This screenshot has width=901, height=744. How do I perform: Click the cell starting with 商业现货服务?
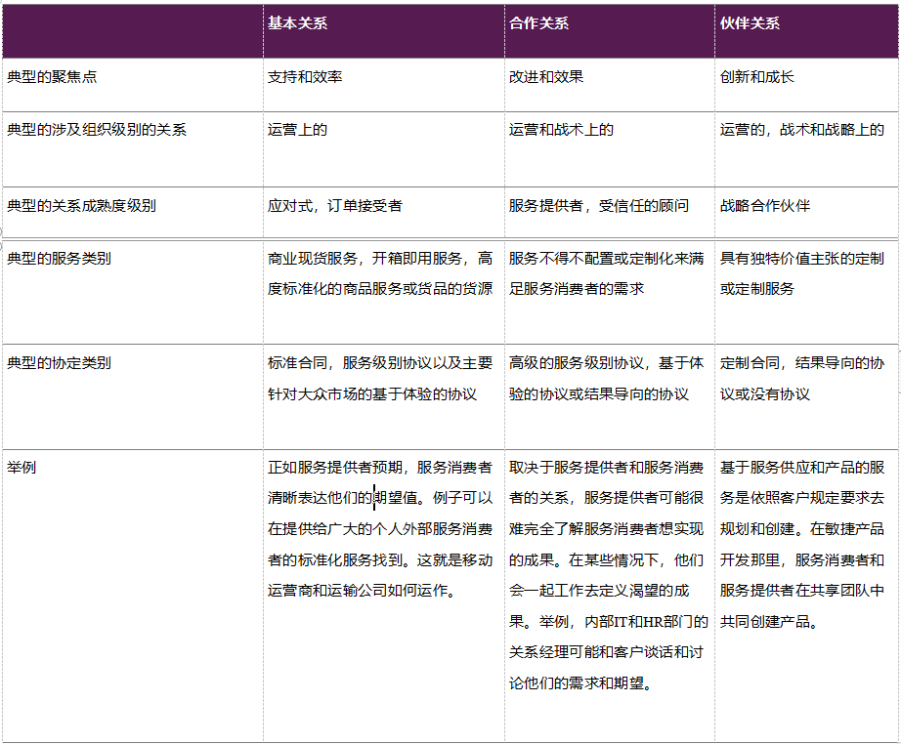coord(380,273)
